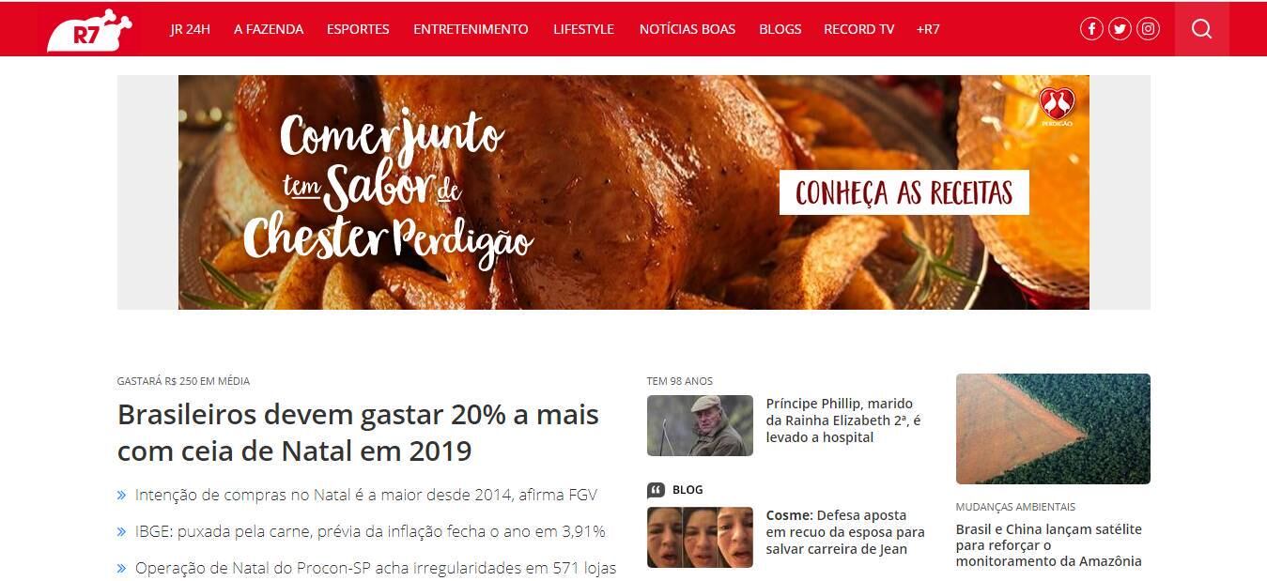Screen dimensions: 1267x581
Task: Click the CONHEÇA AS RECEITAS button
Action: (904, 192)
